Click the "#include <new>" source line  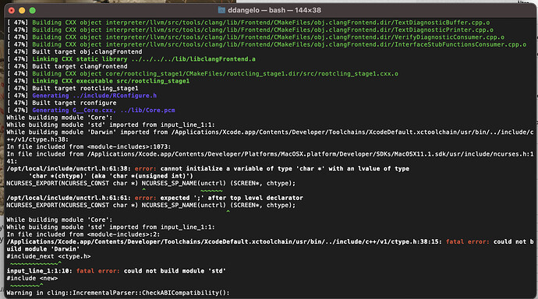click(32, 278)
